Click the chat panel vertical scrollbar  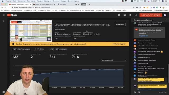168,73
